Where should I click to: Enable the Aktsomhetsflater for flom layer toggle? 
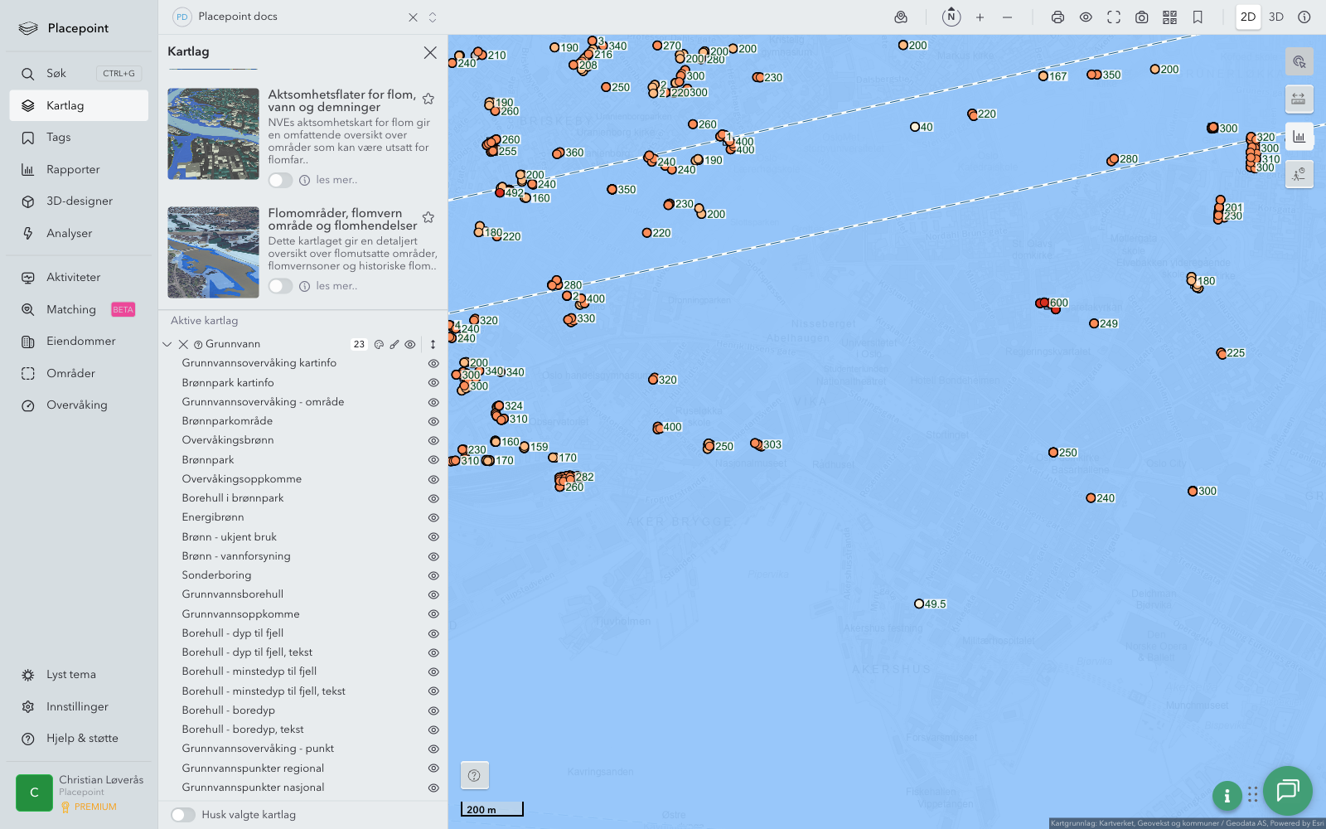[280, 180]
